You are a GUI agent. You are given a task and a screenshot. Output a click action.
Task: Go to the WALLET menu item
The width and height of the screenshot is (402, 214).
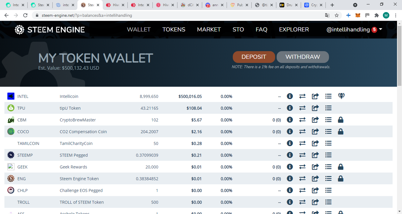coord(139,29)
